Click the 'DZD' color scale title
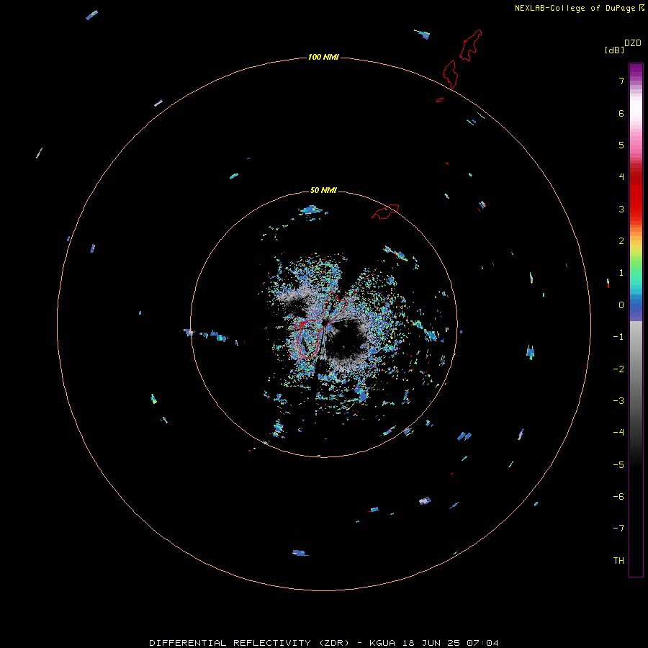The width and height of the screenshot is (648, 648). 633,43
